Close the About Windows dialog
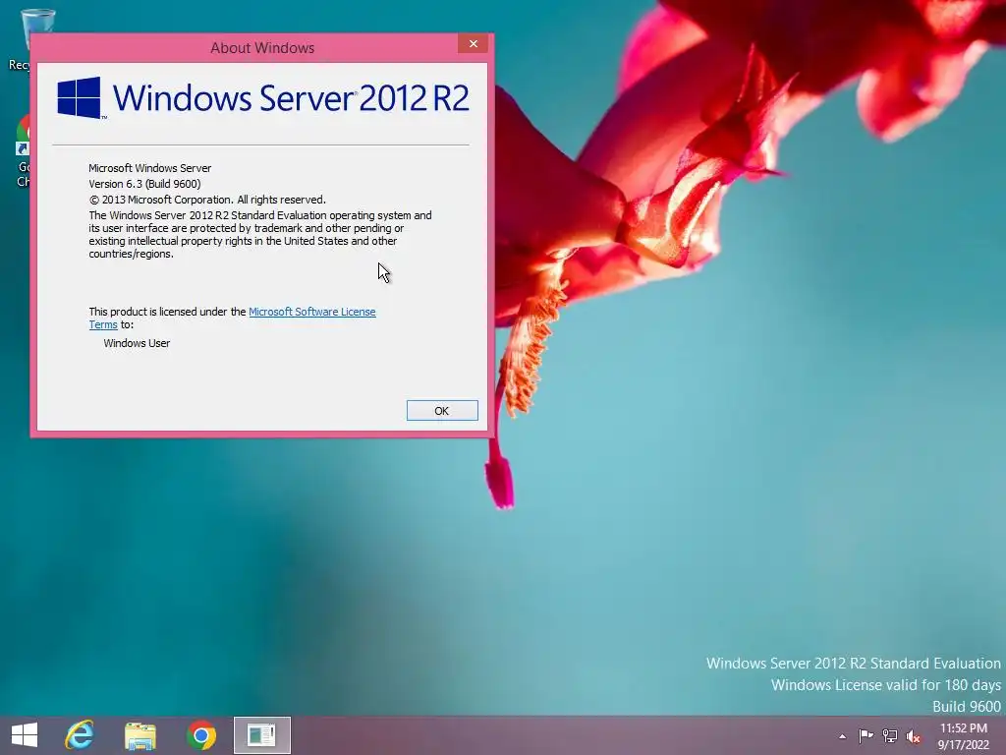This screenshot has width=1006, height=755. click(474, 43)
